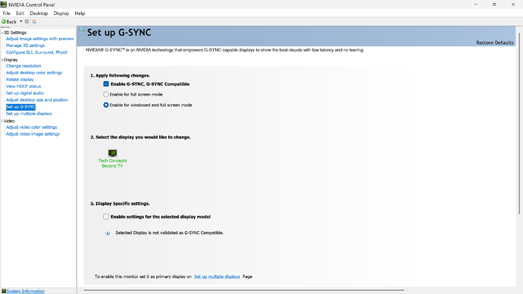523x294 pixels.
Task: Click the System Information icon
Action: [x=4, y=291]
